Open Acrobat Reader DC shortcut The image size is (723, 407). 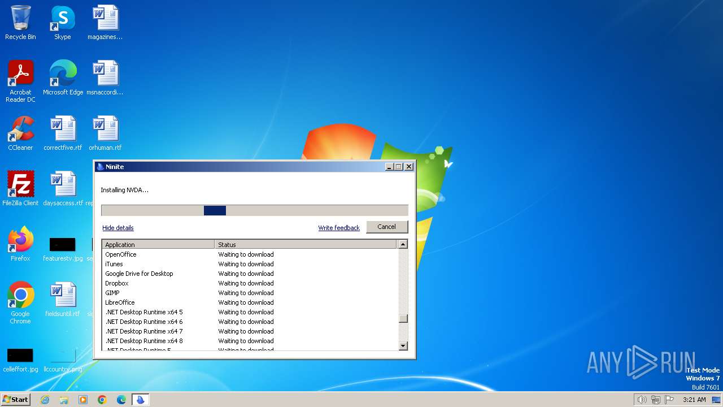pyautogui.click(x=20, y=81)
